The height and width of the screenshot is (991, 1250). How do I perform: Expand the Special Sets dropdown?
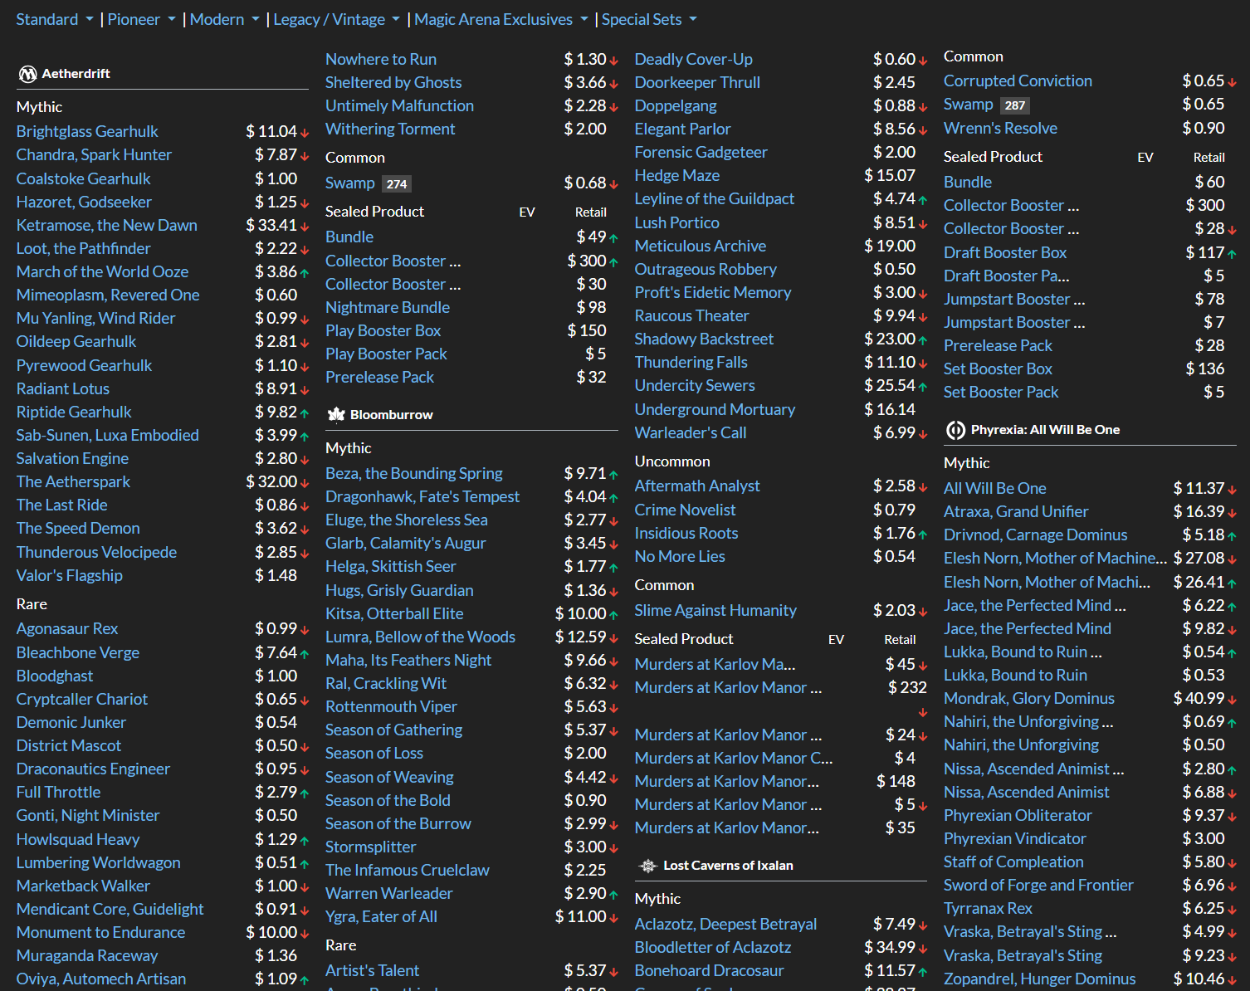pyautogui.click(x=649, y=19)
